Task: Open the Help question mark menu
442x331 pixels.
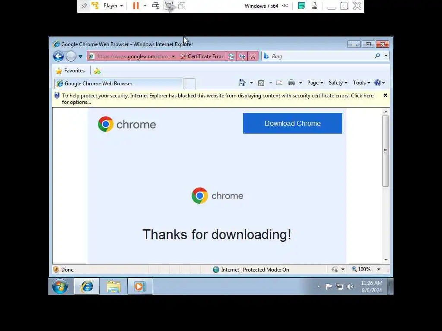Action: (380, 83)
